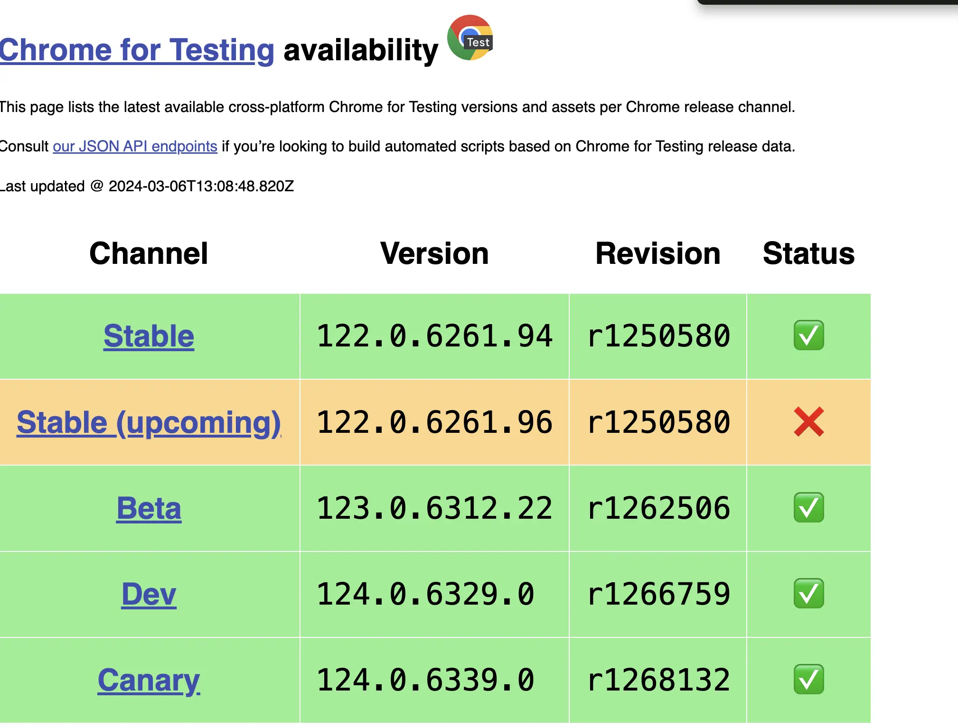Select revision r1250580 in Stable (upcoming) row
Viewport: 958px width, 728px height.
point(658,422)
